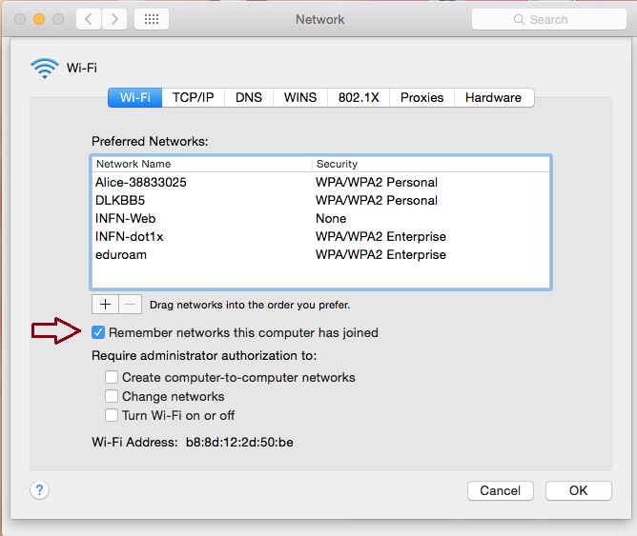Click WPA/WPA2 Enterprise for eduroam
The width and height of the screenshot is (637, 536).
click(x=380, y=254)
